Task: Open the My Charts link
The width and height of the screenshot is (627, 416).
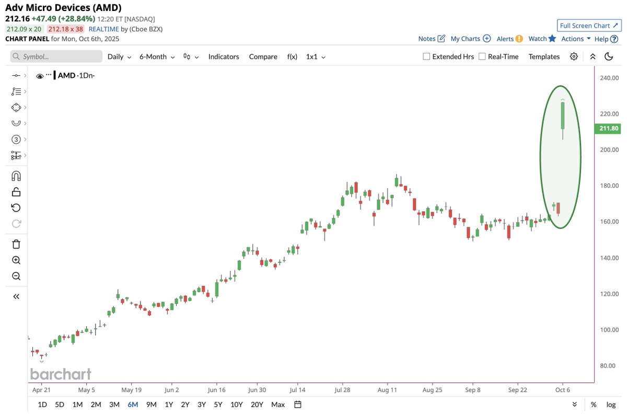Action: point(470,39)
